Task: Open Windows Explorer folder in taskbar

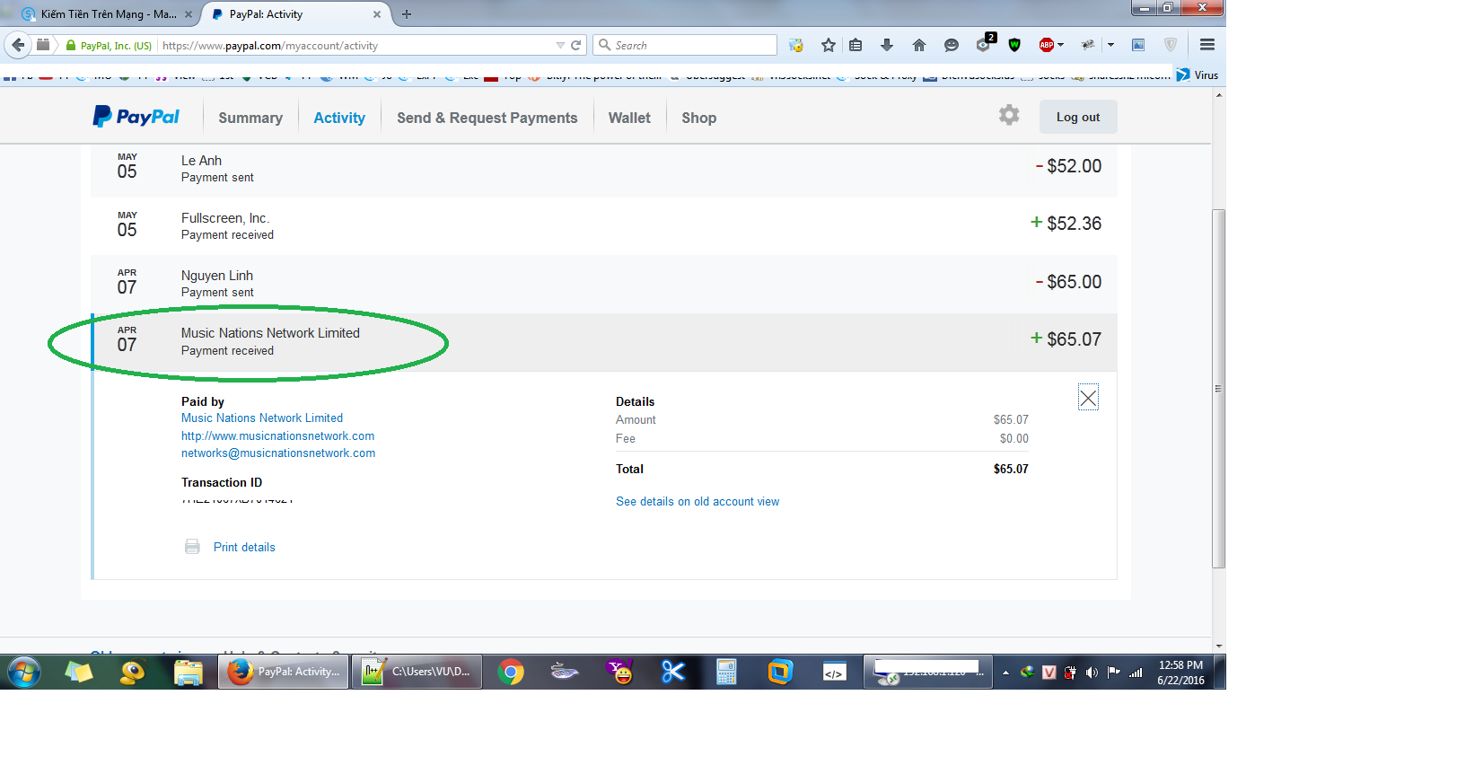Action: [x=189, y=672]
